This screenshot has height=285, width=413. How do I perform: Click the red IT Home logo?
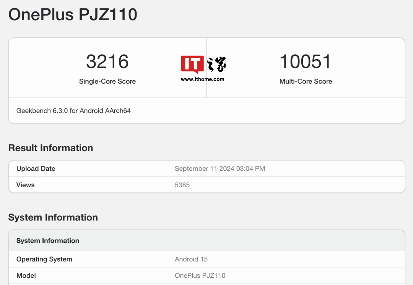pyautogui.click(x=192, y=64)
